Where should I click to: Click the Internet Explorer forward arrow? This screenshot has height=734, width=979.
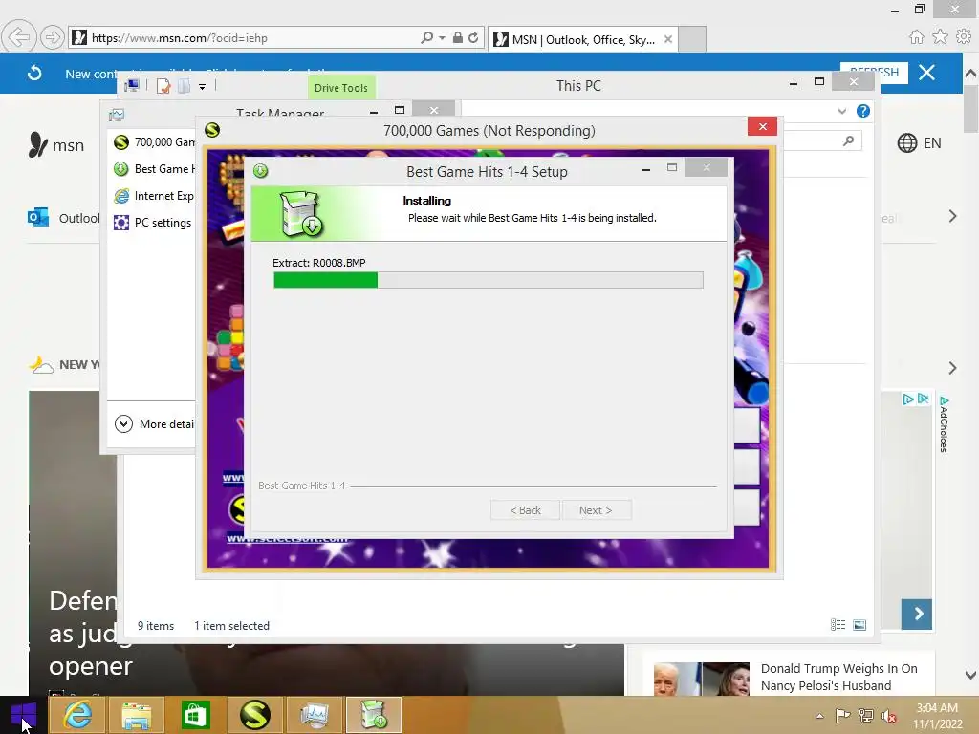[x=53, y=37]
